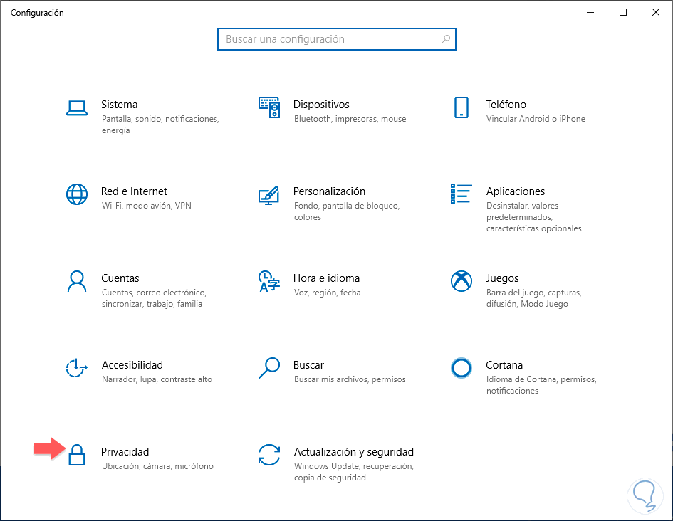Viewport: 673px width, 521px height.
Task: Open the Actualización y seguridad heading
Action: [354, 452]
